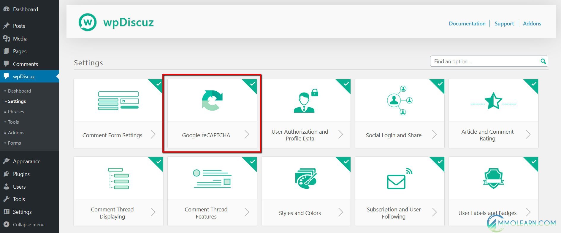Click the User Authorization person-with-lock icon
The width and height of the screenshot is (561, 233).
click(306, 101)
